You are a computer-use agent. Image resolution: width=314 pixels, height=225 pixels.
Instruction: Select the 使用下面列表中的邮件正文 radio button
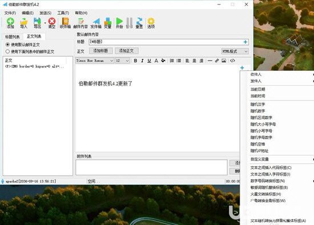[x=7, y=51]
